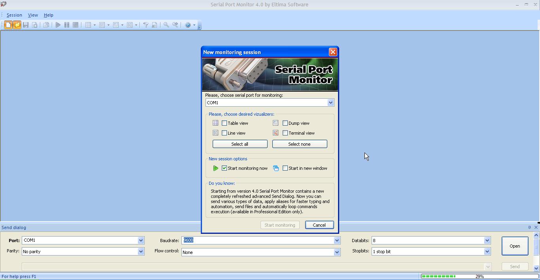Expand the Table view toolbar dropdown arrow
540x280 pixels.
click(94, 25)
